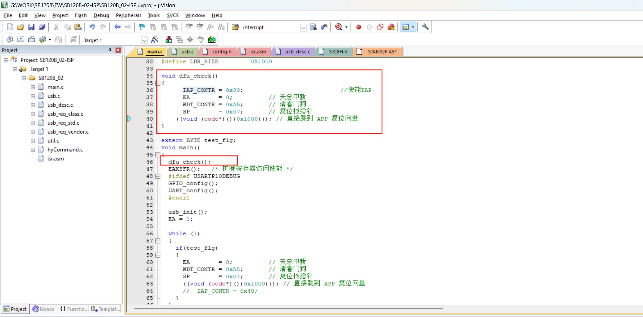Image resolution: width=643 pixels, height=317 pixels.
Task: Translate current file icon
Action: point(10,39)
